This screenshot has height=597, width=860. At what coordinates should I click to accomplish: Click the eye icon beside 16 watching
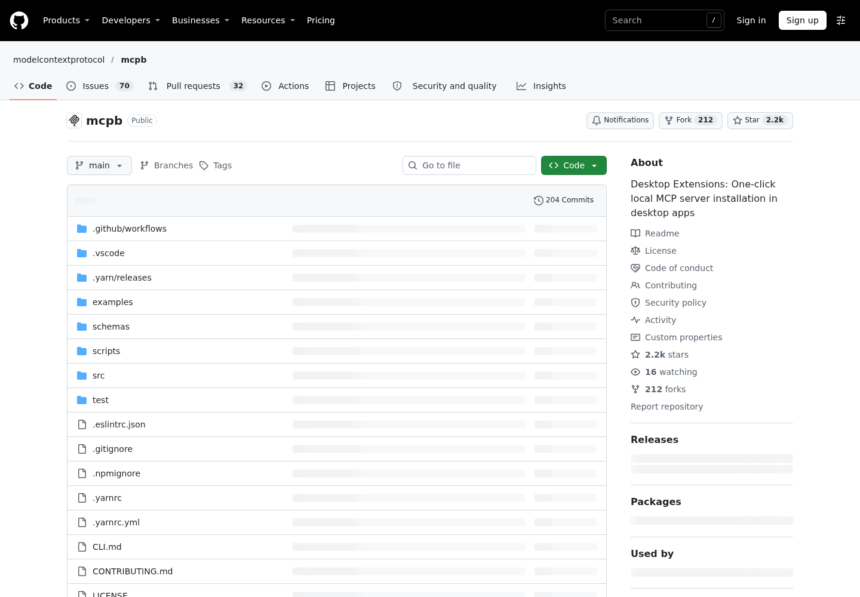(x=635, y=372)
